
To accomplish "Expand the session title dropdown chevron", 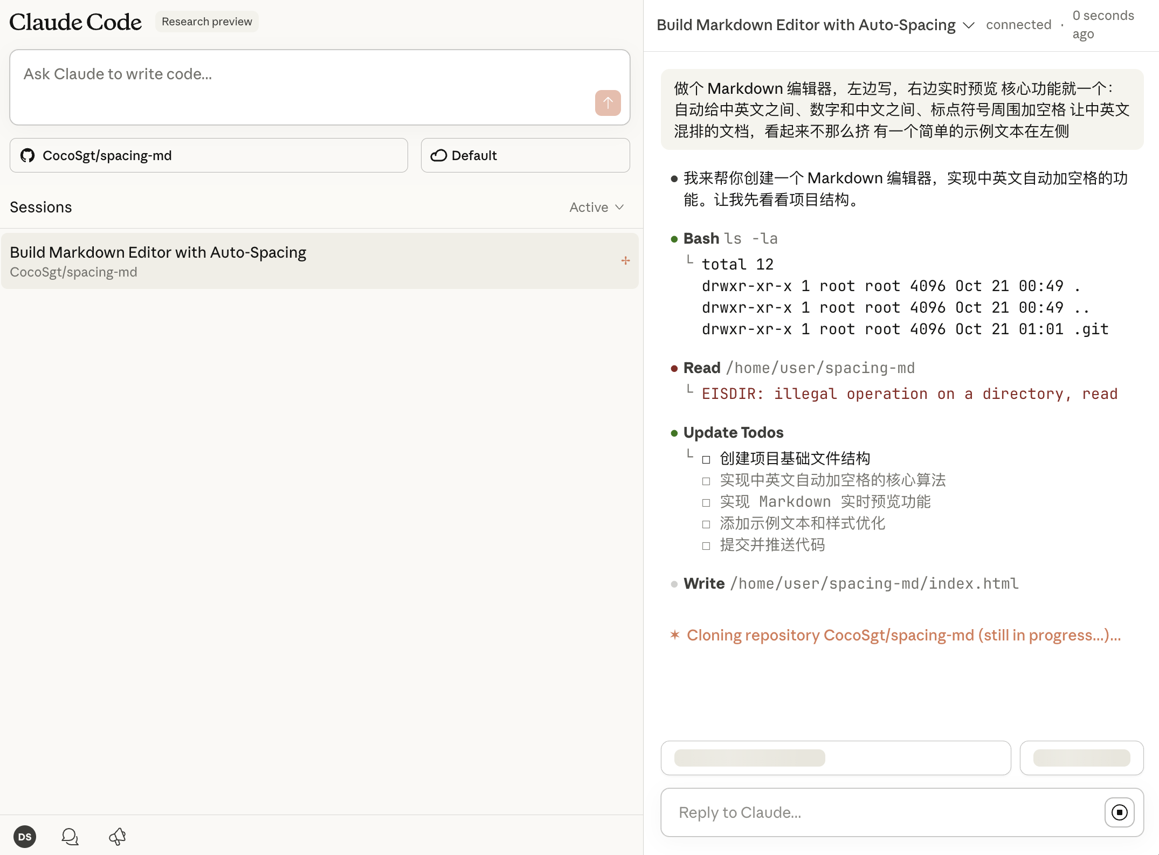I will [969, 25].
